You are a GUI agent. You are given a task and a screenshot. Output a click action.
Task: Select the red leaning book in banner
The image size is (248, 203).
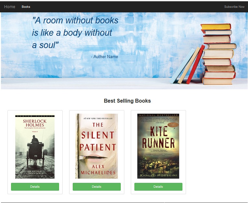[x=195, y=64]
